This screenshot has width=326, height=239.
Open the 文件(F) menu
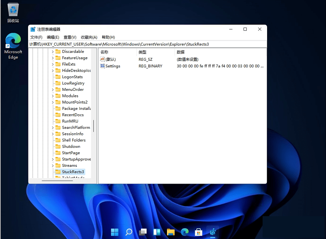[36, 37]
